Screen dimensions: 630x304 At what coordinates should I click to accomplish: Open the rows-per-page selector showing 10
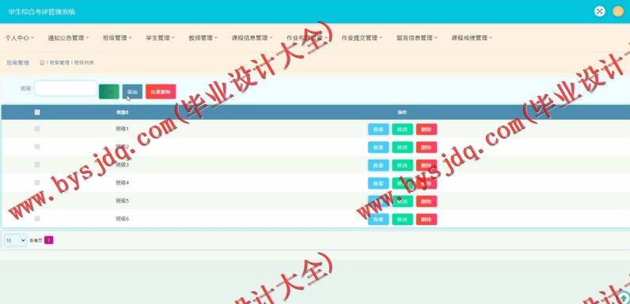point(15,240)
